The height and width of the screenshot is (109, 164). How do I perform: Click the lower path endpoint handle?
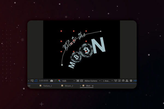(62, 65)
